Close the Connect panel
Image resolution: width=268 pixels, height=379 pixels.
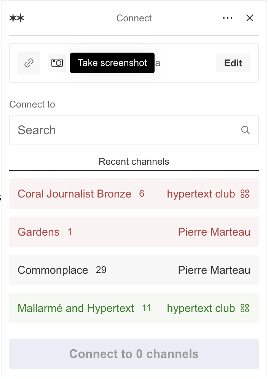tap(250, 18)
